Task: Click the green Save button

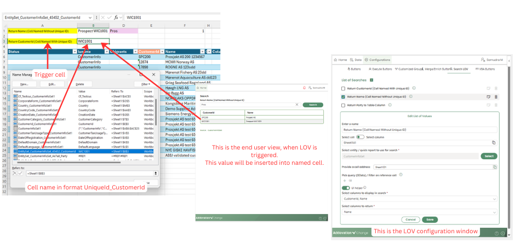Action: (x=429, y=219)
